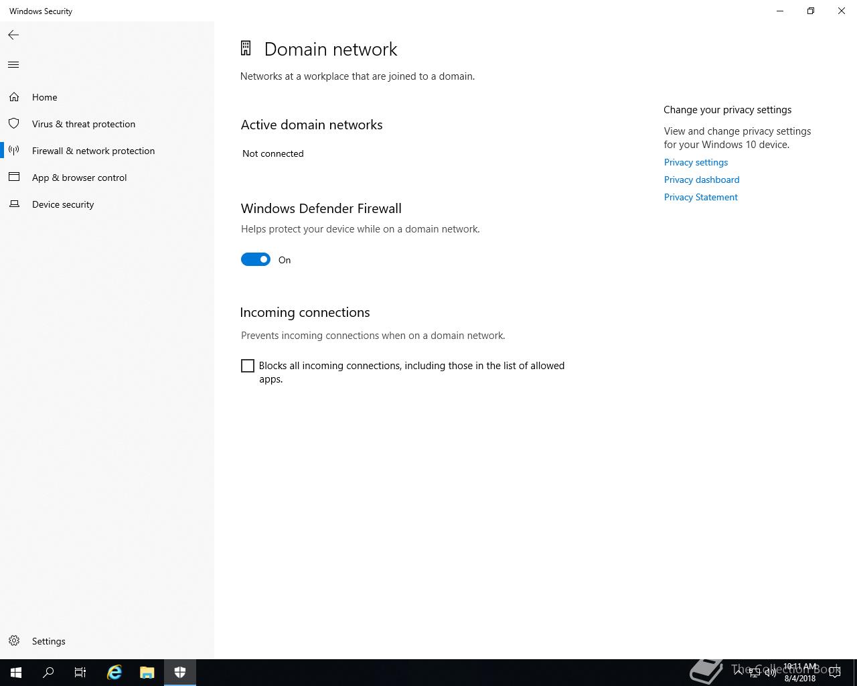Minimize the Windows Security window
Screen dimensions: 857x686
click(x=780, y=11)
